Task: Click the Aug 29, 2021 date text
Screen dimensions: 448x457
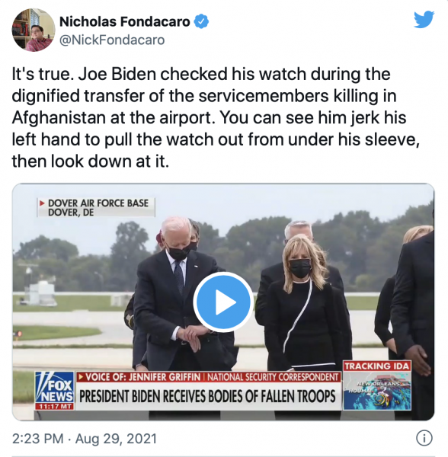Action: 116,439
